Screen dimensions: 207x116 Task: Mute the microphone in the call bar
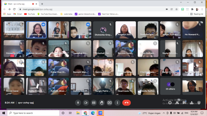[78, 103]
